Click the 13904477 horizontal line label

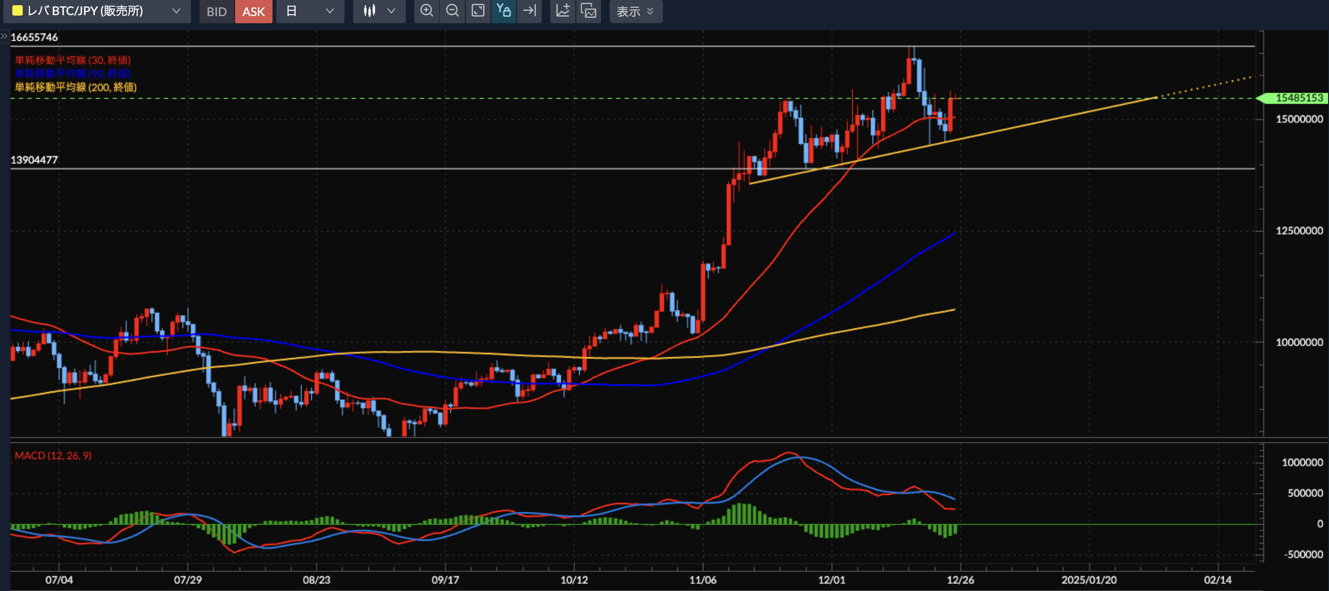click(x=34, y=160)
